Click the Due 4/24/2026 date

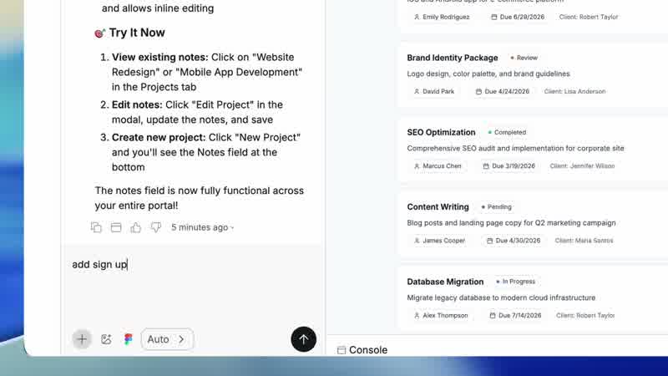pos(503,91)
